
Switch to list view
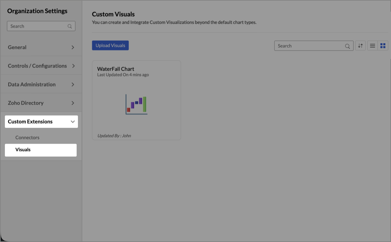tap(372, 46)
